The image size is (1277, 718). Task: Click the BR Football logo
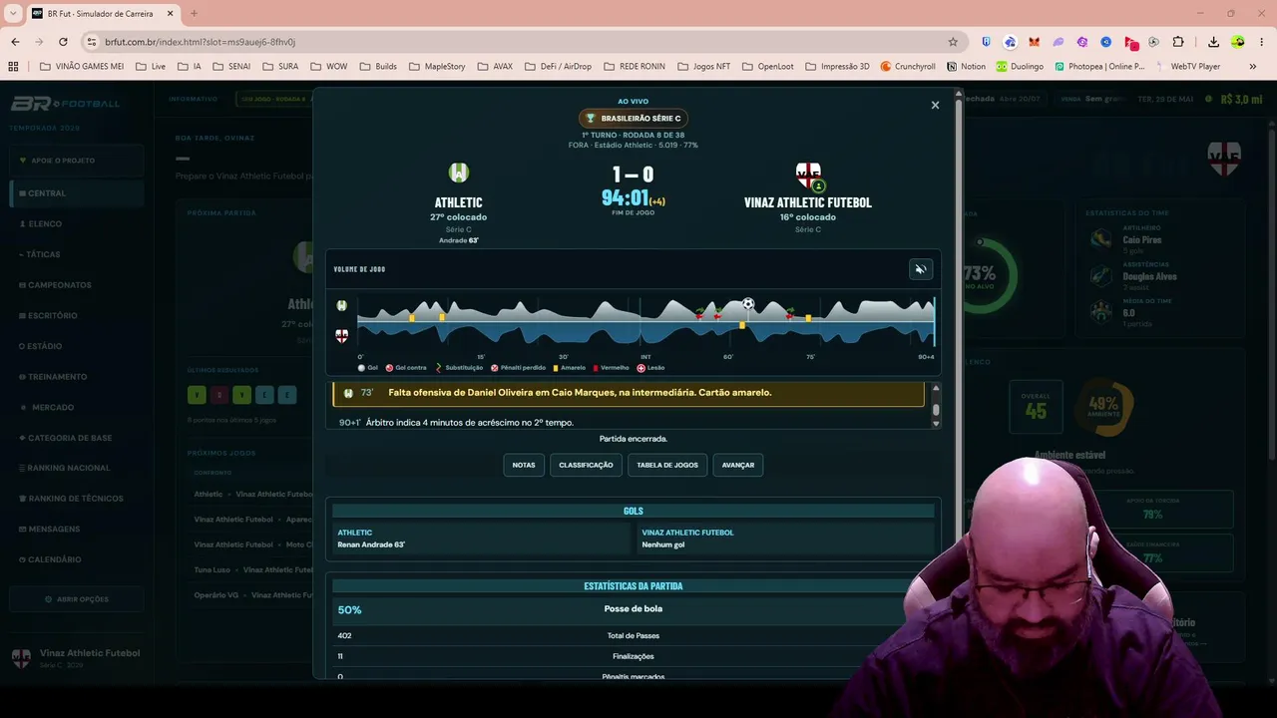[65, 104]
